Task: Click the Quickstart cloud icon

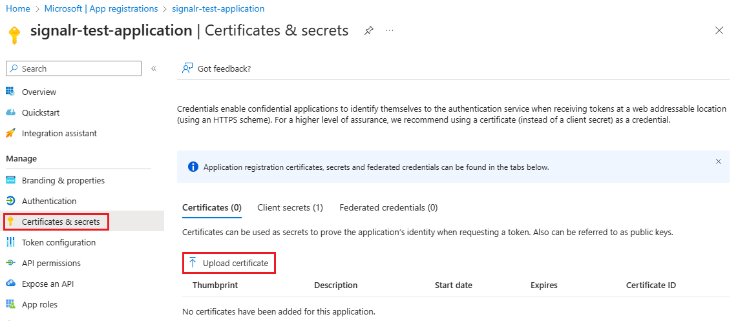Action: tap(10, 112)
